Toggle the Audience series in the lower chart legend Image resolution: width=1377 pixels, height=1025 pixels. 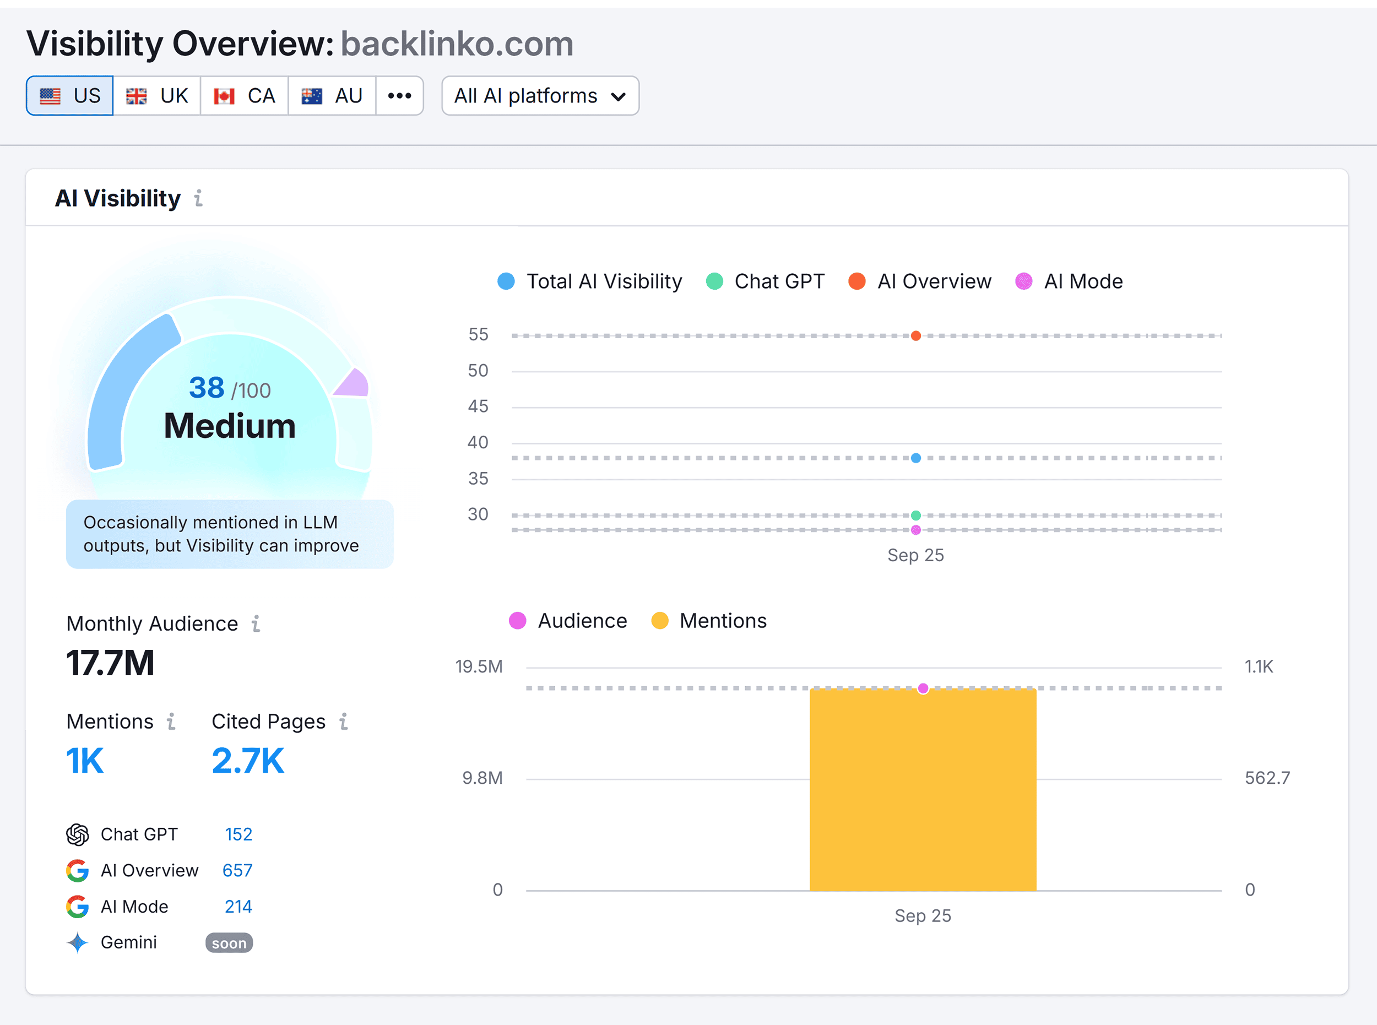568,621
